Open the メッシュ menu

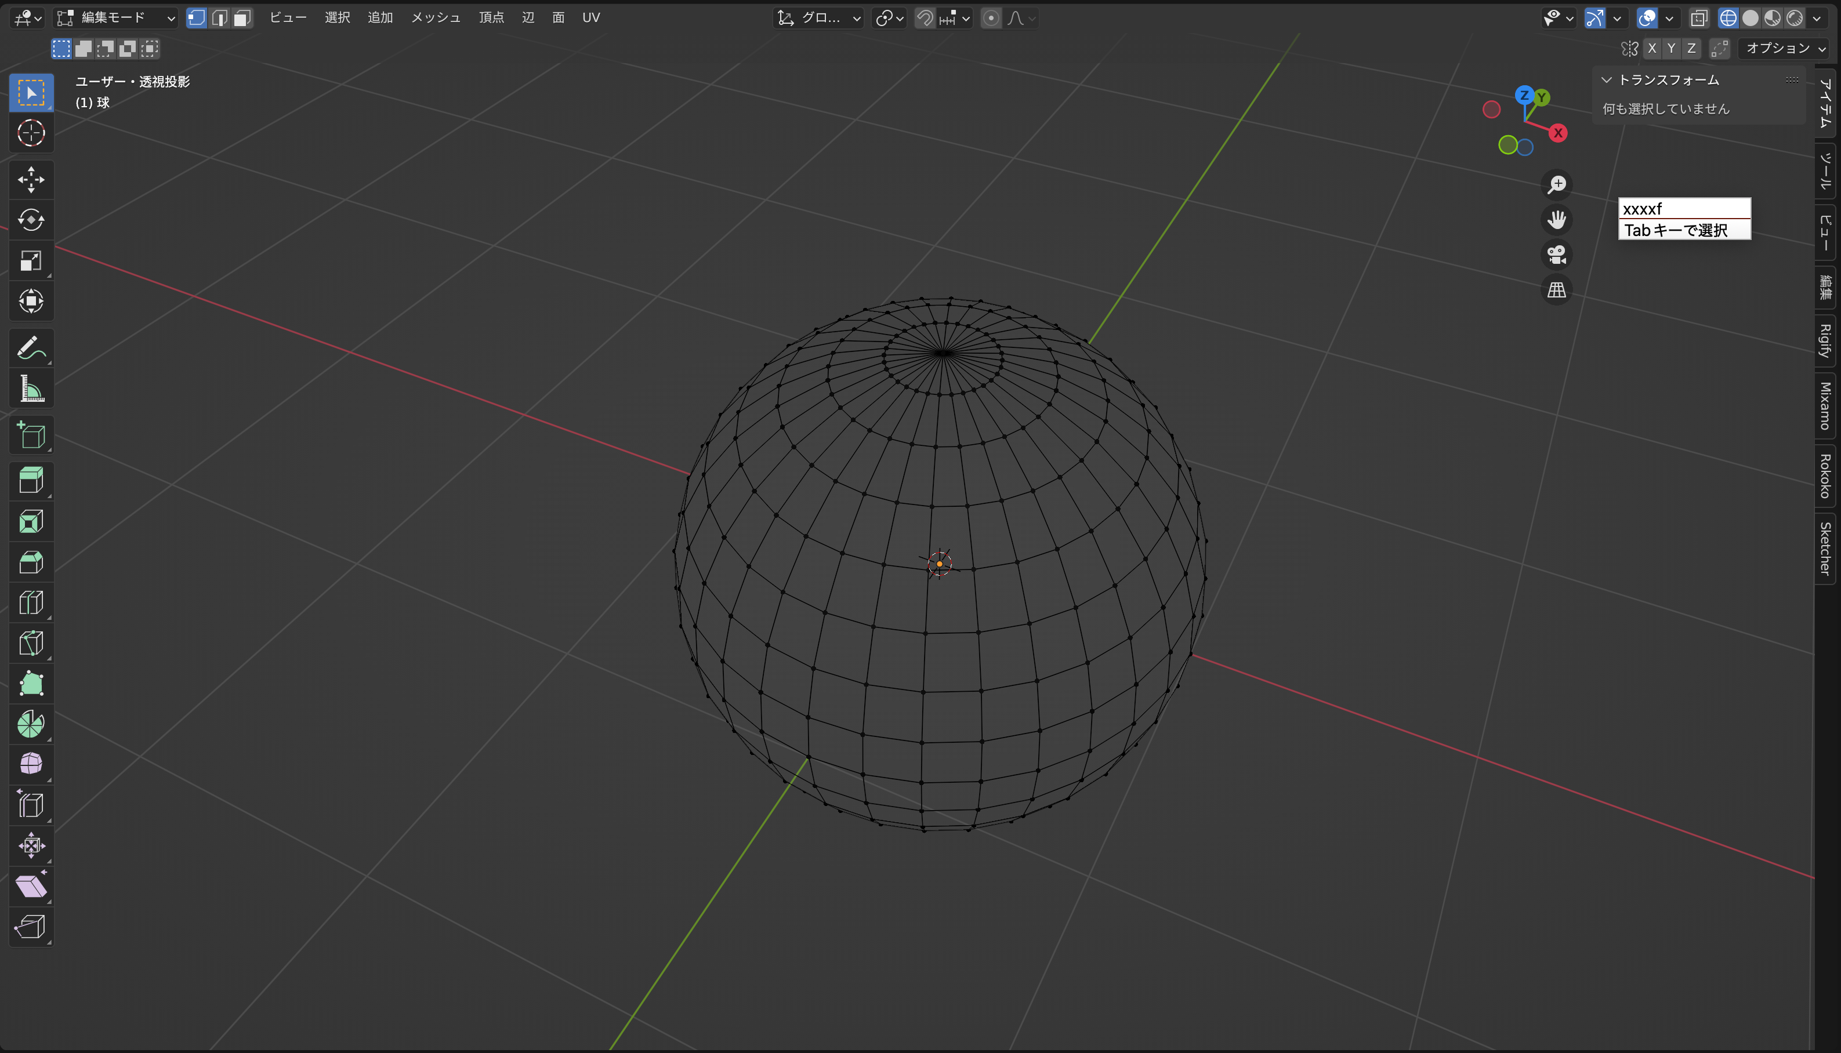436,17
